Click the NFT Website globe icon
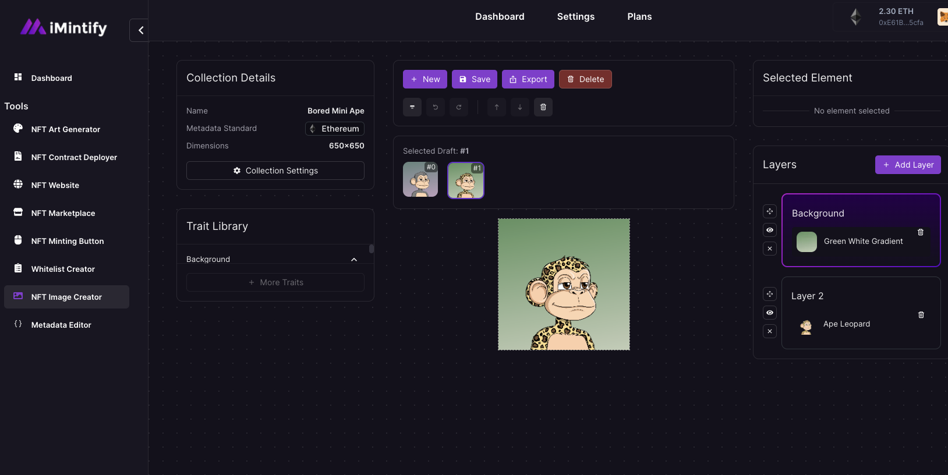This screenshot has width=948, height=475. 18,185
